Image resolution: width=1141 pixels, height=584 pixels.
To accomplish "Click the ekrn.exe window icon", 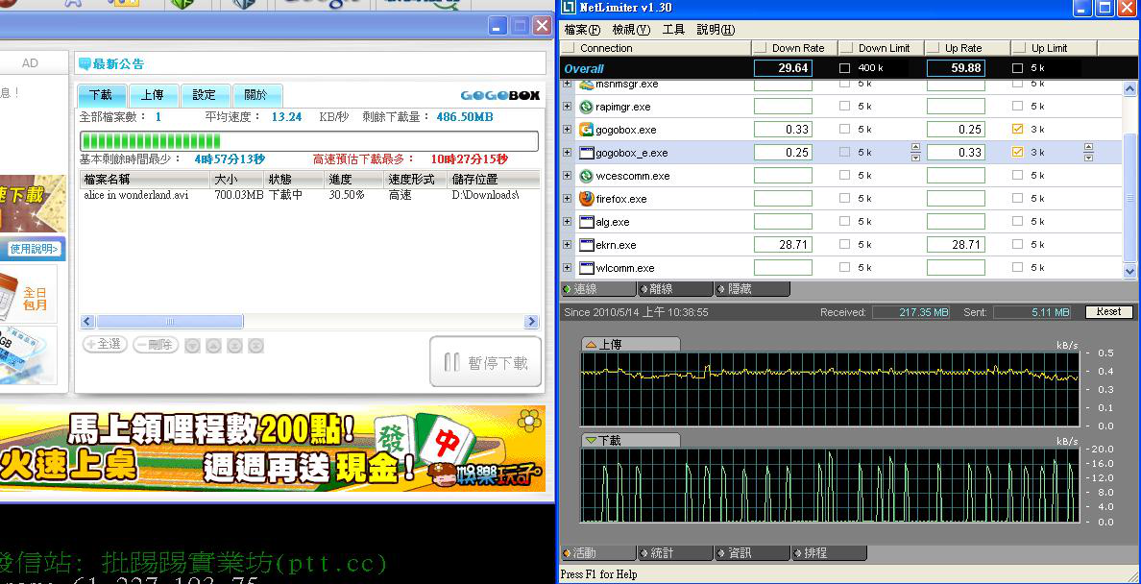I will [586, 245].
